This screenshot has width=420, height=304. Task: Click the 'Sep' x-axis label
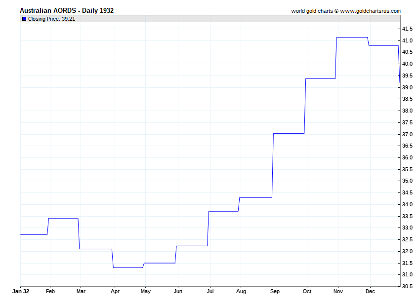(275, 292)
